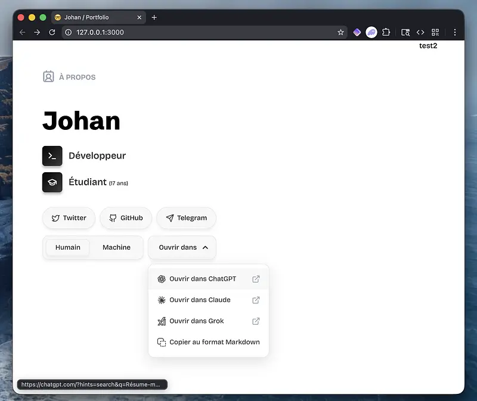This screenshot has height=401, width=477.
Task: Click the external link icon for Grok
Action: [x=256, y=321]
